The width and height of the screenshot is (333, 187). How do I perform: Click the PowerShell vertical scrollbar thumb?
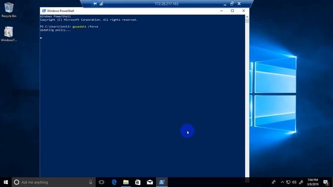247,21
